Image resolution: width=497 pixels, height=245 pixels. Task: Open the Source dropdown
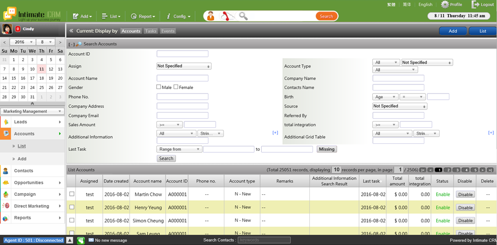(400, 106)
